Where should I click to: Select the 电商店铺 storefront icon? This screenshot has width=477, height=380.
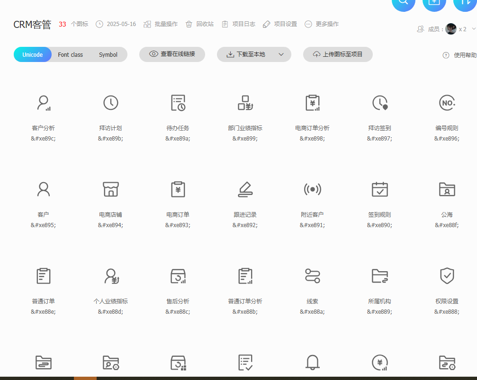[x=111, y=189]
